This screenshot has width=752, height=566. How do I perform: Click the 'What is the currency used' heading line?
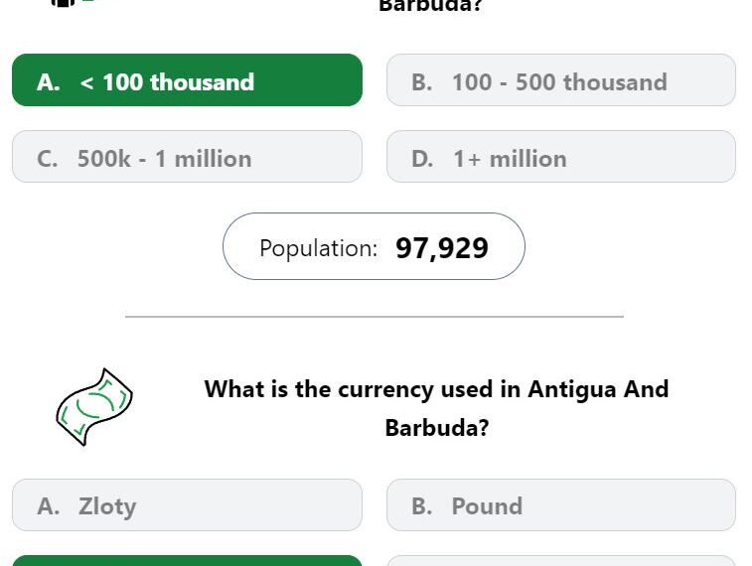(x=436, y=389)
